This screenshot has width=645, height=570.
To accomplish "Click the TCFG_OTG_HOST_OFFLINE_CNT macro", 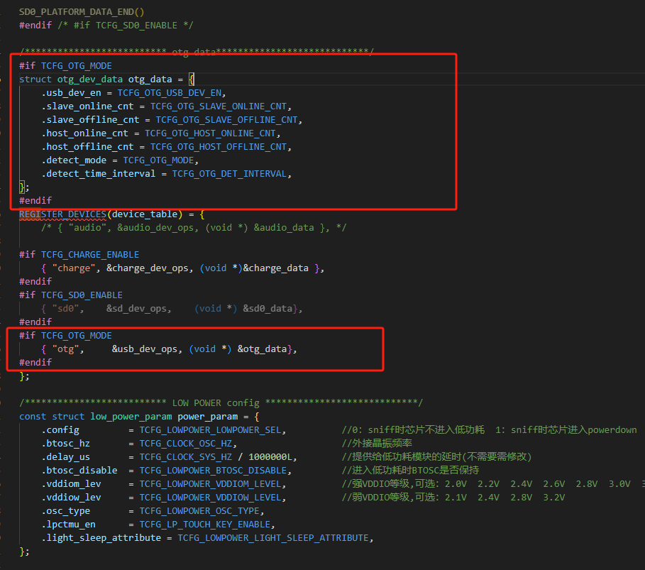I will pyautogui.click(x=219, y=147).
